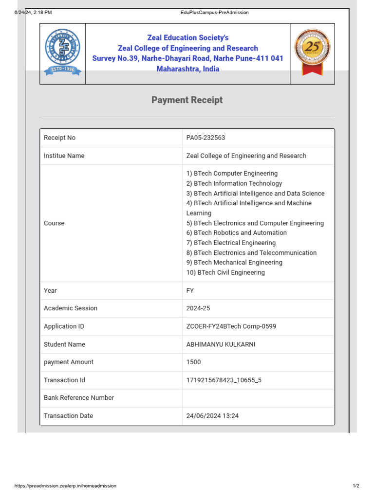The height and width of the screenshot is (498, 374).
Task: Click the 'Student Name' label
Action: [x=65, y=345]
